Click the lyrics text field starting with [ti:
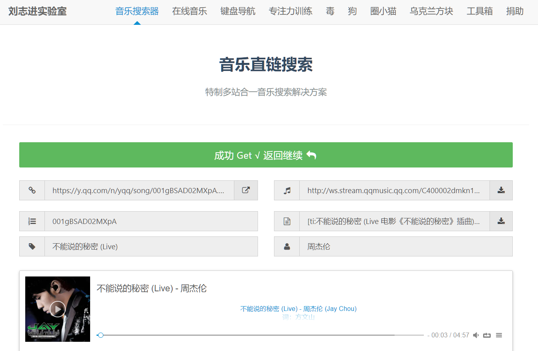The image size is (538, 351). (x=395, y=221)
